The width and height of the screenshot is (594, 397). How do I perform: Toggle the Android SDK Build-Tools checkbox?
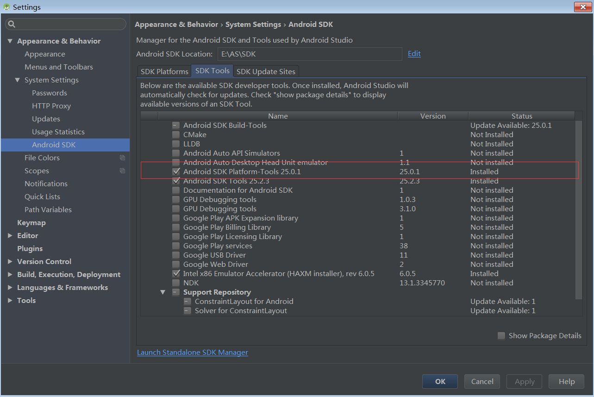[x=176, y=126]
